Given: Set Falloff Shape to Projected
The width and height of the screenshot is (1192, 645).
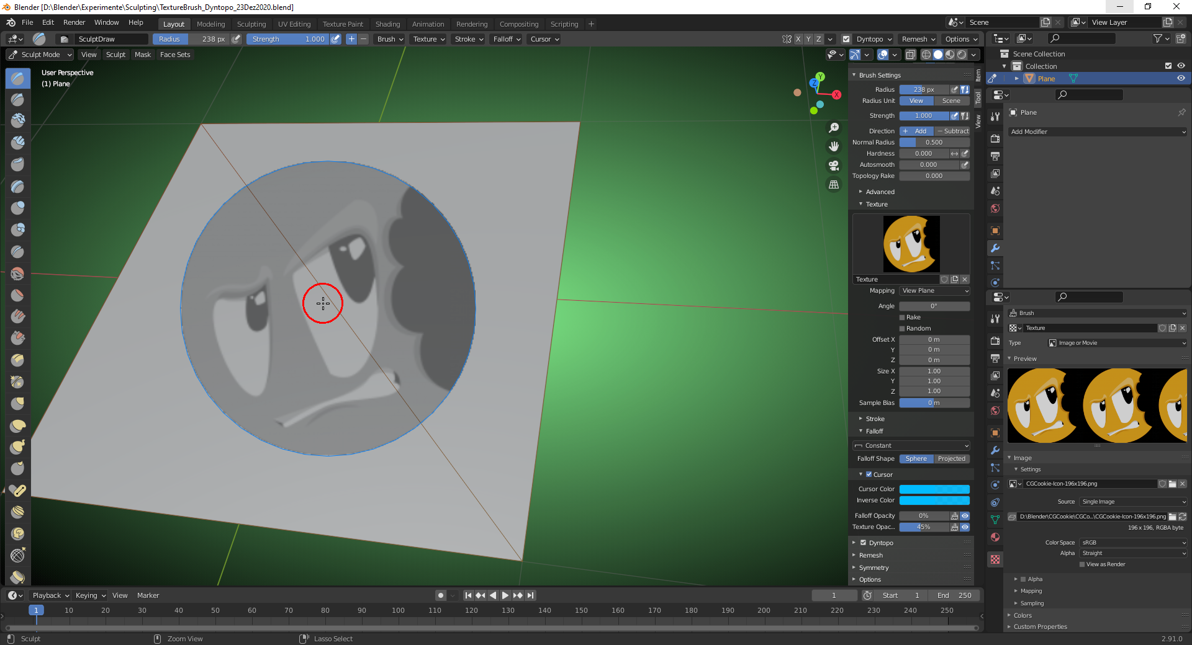Looking at the screenshot, I should [952, 459].
